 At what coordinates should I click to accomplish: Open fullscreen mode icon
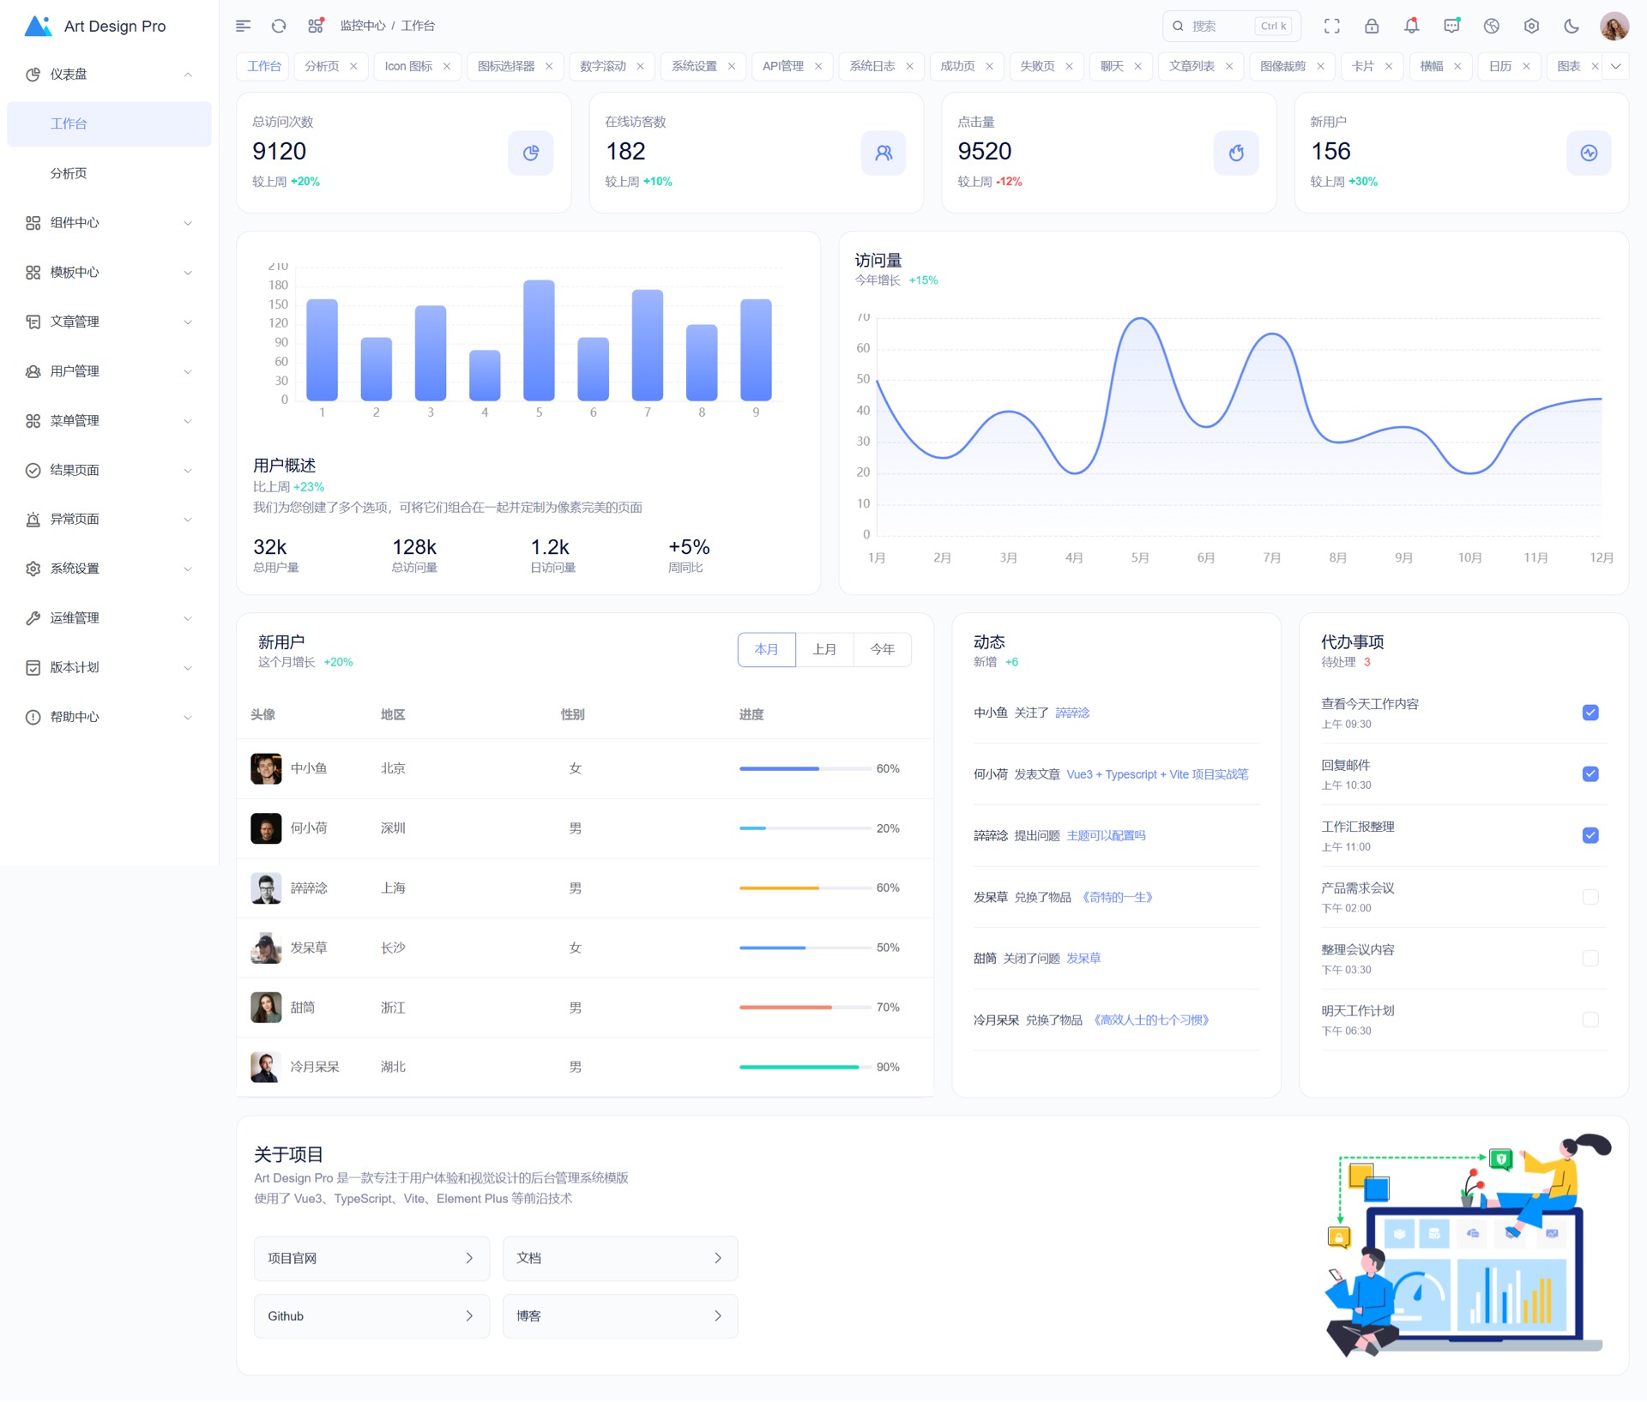pos(1331,26)
